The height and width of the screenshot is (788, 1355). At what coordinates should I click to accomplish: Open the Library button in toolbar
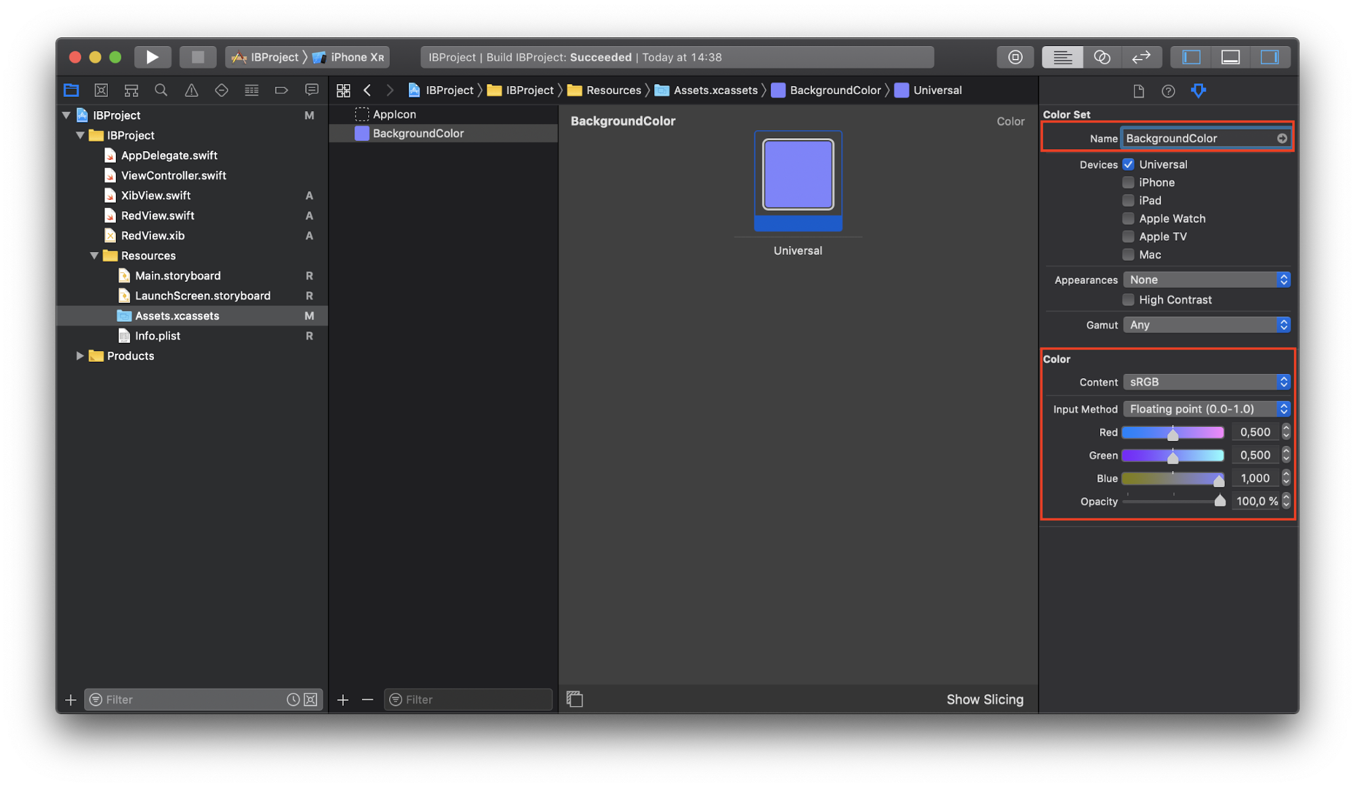pos(1015,57)
